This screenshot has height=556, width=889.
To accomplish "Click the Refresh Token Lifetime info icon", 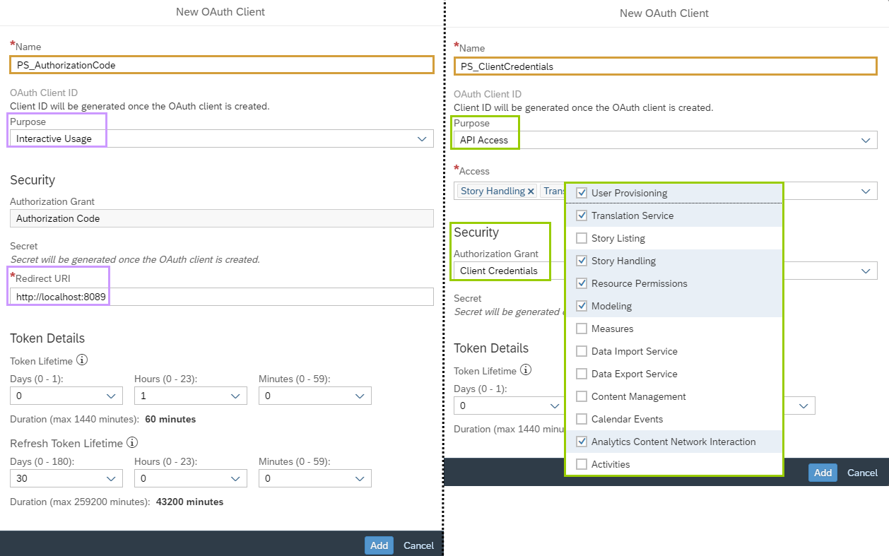I will (x=131, y=443).
